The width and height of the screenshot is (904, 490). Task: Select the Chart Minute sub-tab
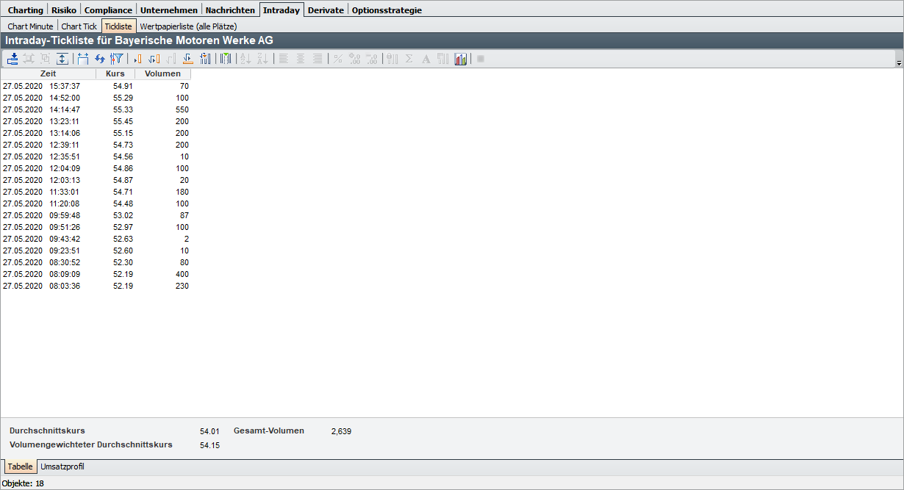[x=30, y=26]
